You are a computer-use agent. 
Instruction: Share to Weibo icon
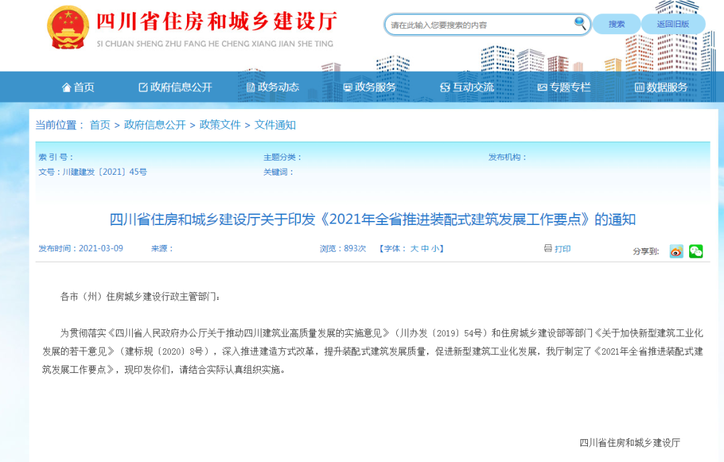coord(676,251)
